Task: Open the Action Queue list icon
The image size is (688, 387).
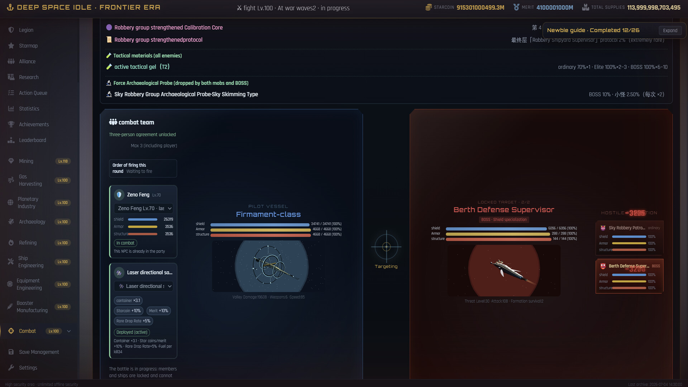Action: (x=11, y=93)
